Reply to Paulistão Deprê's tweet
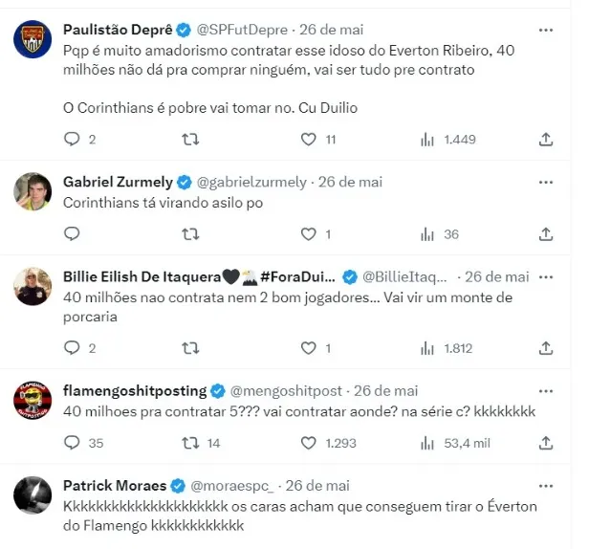The height and width of the screenshot is (549, 589). click(72, 140)
